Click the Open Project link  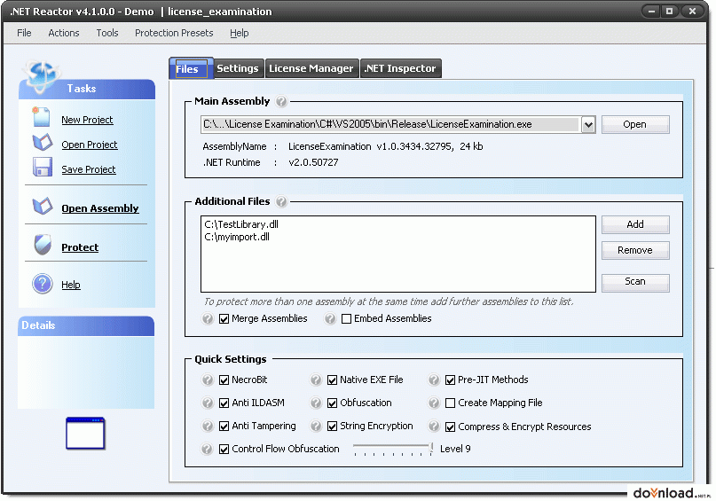(x=90, y=145)
